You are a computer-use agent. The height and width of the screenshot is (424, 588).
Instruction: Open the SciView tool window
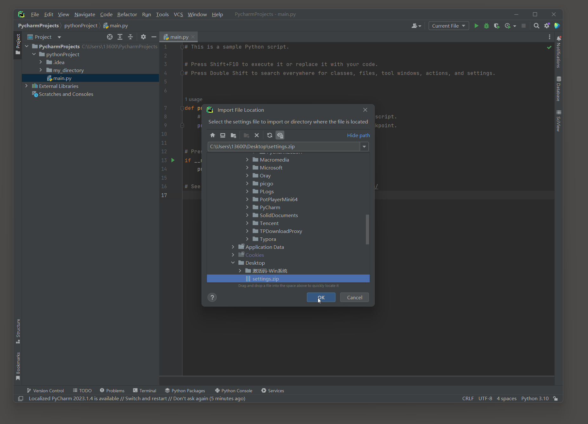(558, 121)
